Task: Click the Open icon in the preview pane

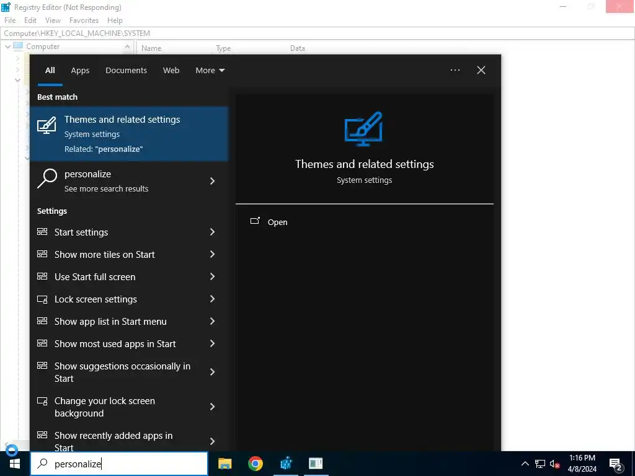Action: (255, 221)
